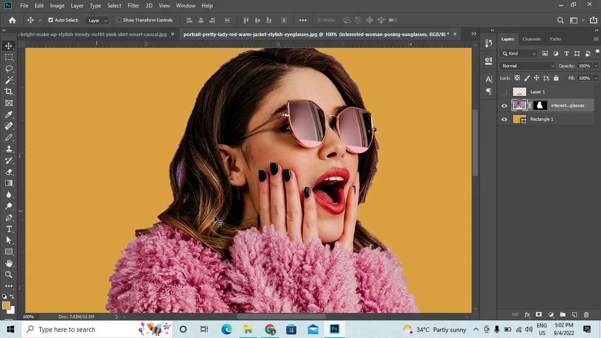
Task: Click the search icon in options bar
Action: [x=560, y=20]
